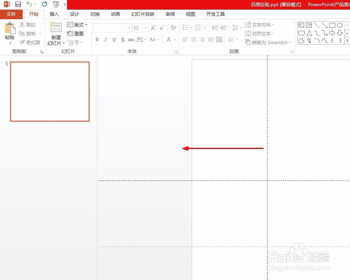Reset the slide layout with 重置
The width and height of the screenshot is (350, 280).
tap(76, 33)
